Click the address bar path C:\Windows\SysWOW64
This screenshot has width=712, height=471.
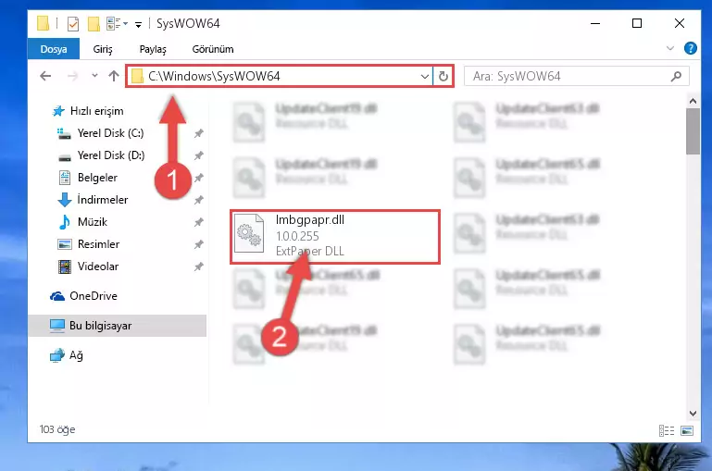214,76
